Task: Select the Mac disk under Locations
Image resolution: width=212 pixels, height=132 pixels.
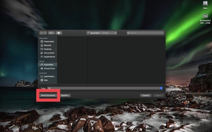Action: click(x=46, y=80)
